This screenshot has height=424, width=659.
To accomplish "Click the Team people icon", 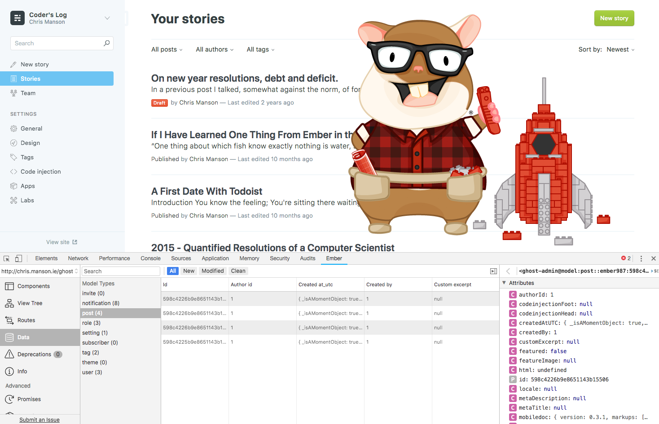I will 13,93.
